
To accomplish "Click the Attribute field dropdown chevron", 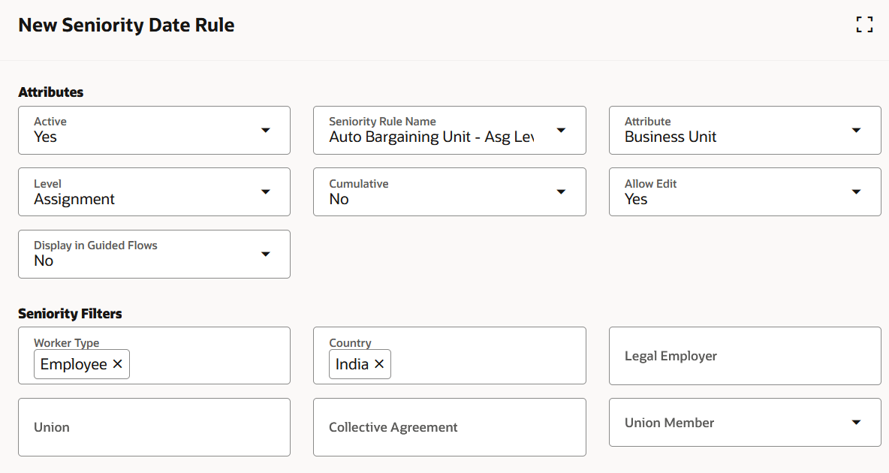I will [856, 130].
